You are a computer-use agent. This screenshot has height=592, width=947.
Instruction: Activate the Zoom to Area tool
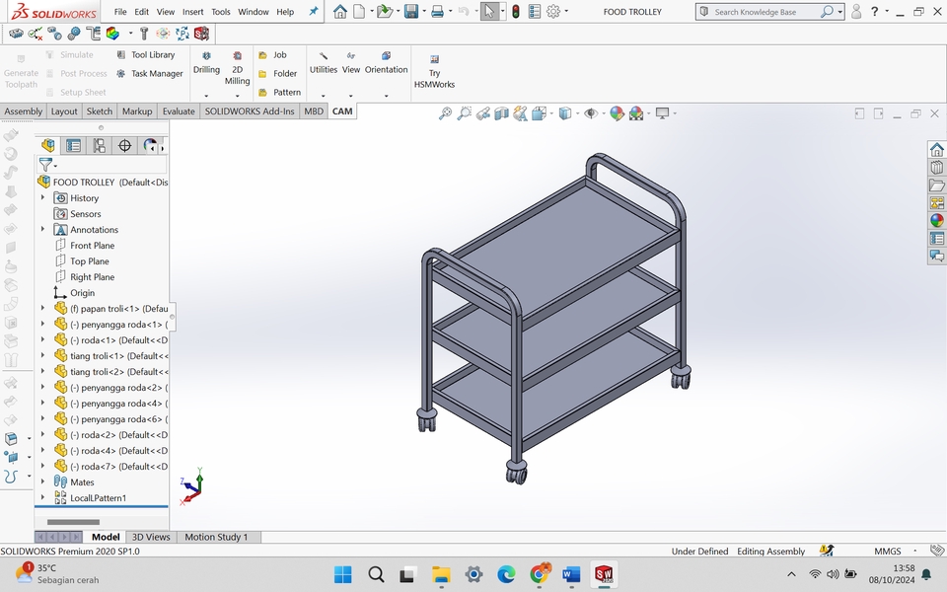pos(463,112)
